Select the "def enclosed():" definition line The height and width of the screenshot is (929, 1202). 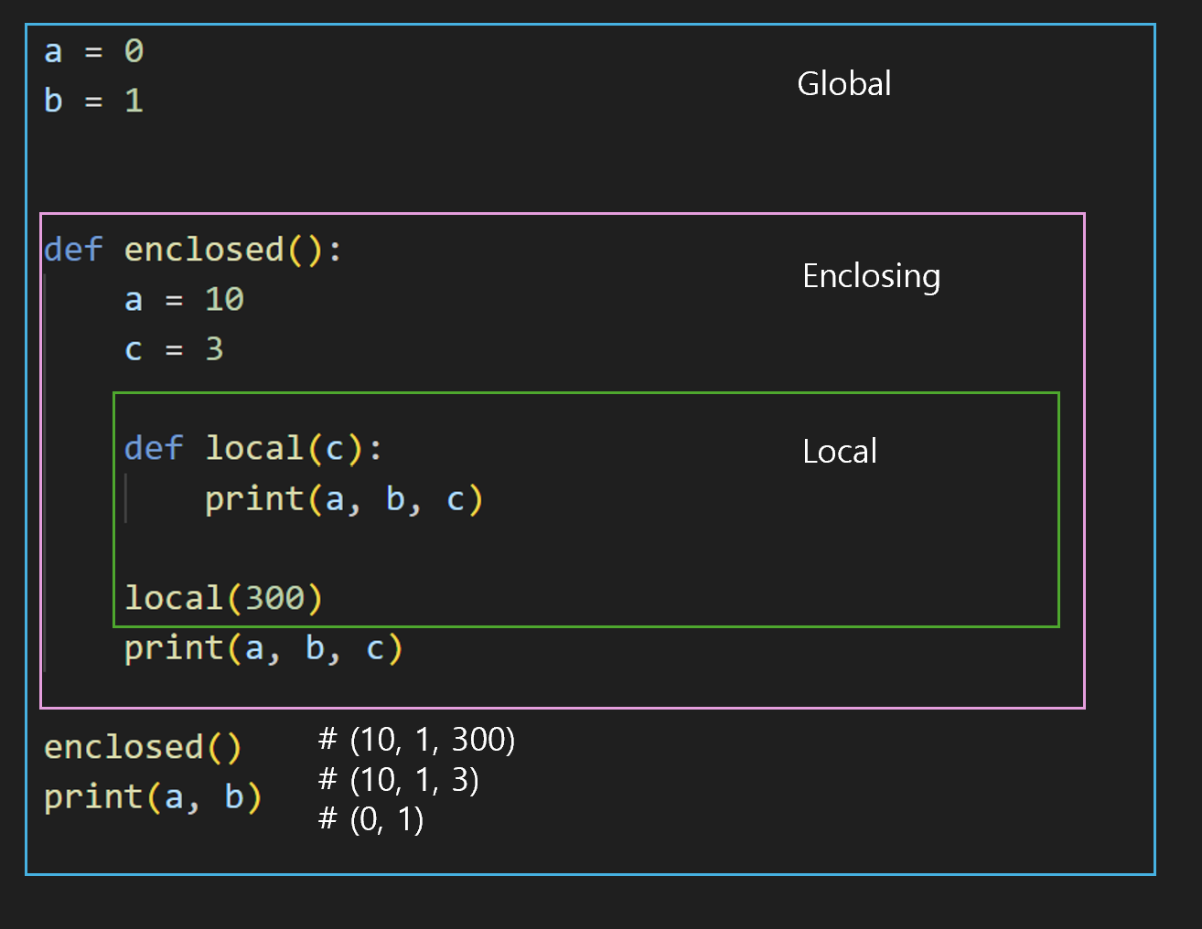[x=193, y=250]
